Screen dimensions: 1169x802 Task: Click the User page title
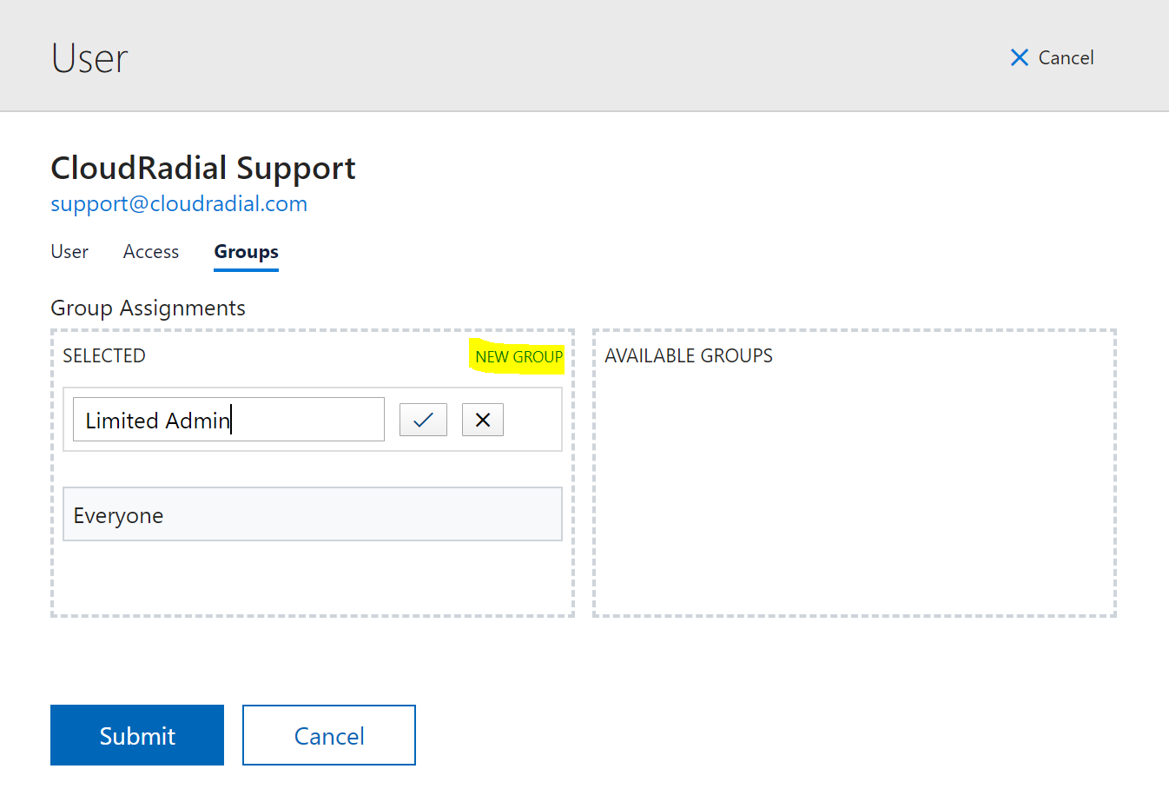coord(89,58)
